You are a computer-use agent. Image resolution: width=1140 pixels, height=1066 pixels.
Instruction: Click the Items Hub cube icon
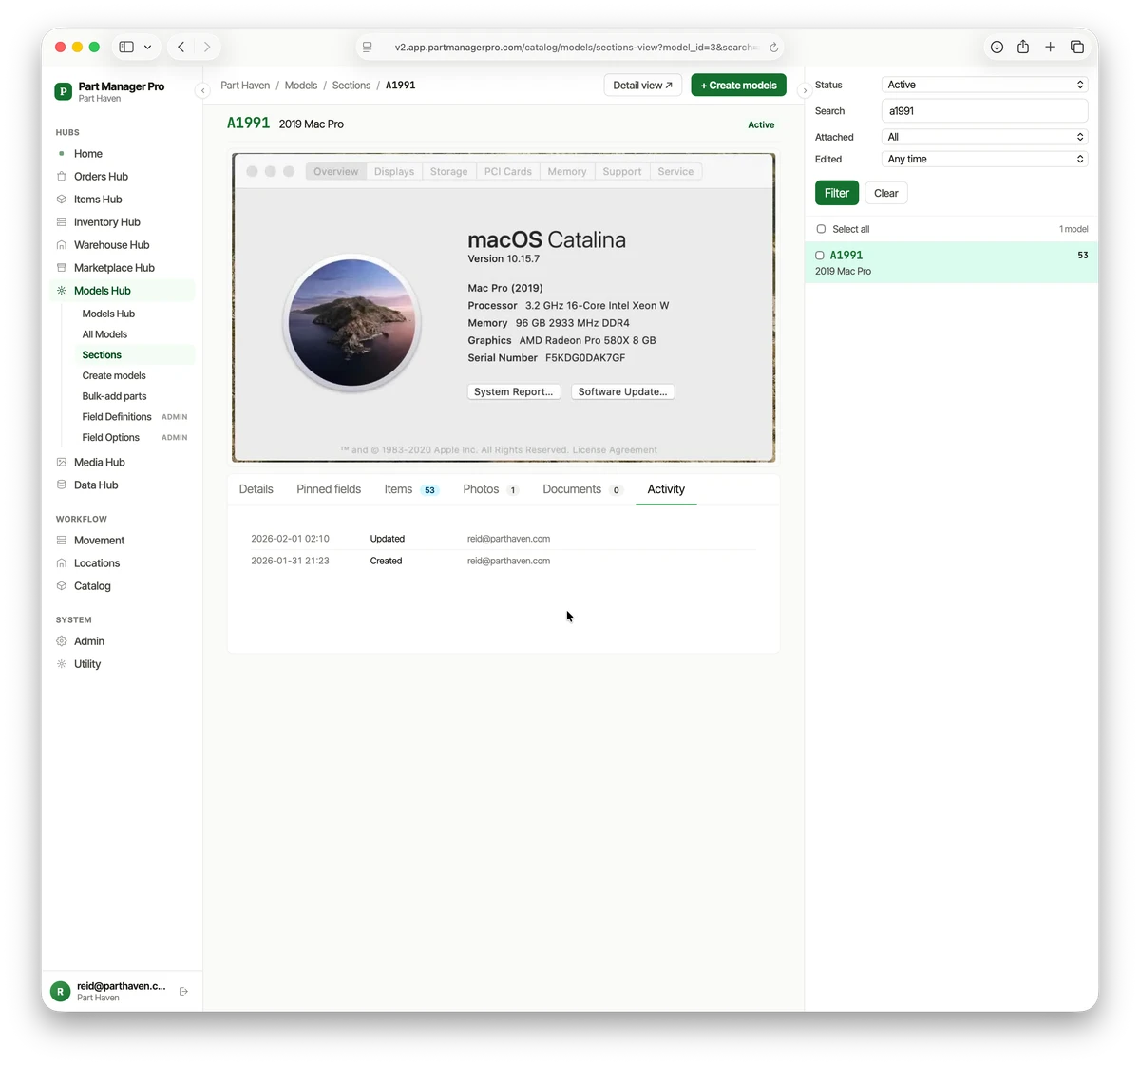62,200
